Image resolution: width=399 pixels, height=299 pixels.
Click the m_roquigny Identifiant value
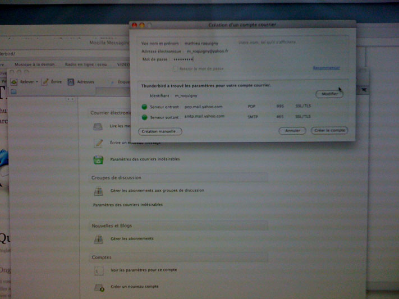(186, 96)
